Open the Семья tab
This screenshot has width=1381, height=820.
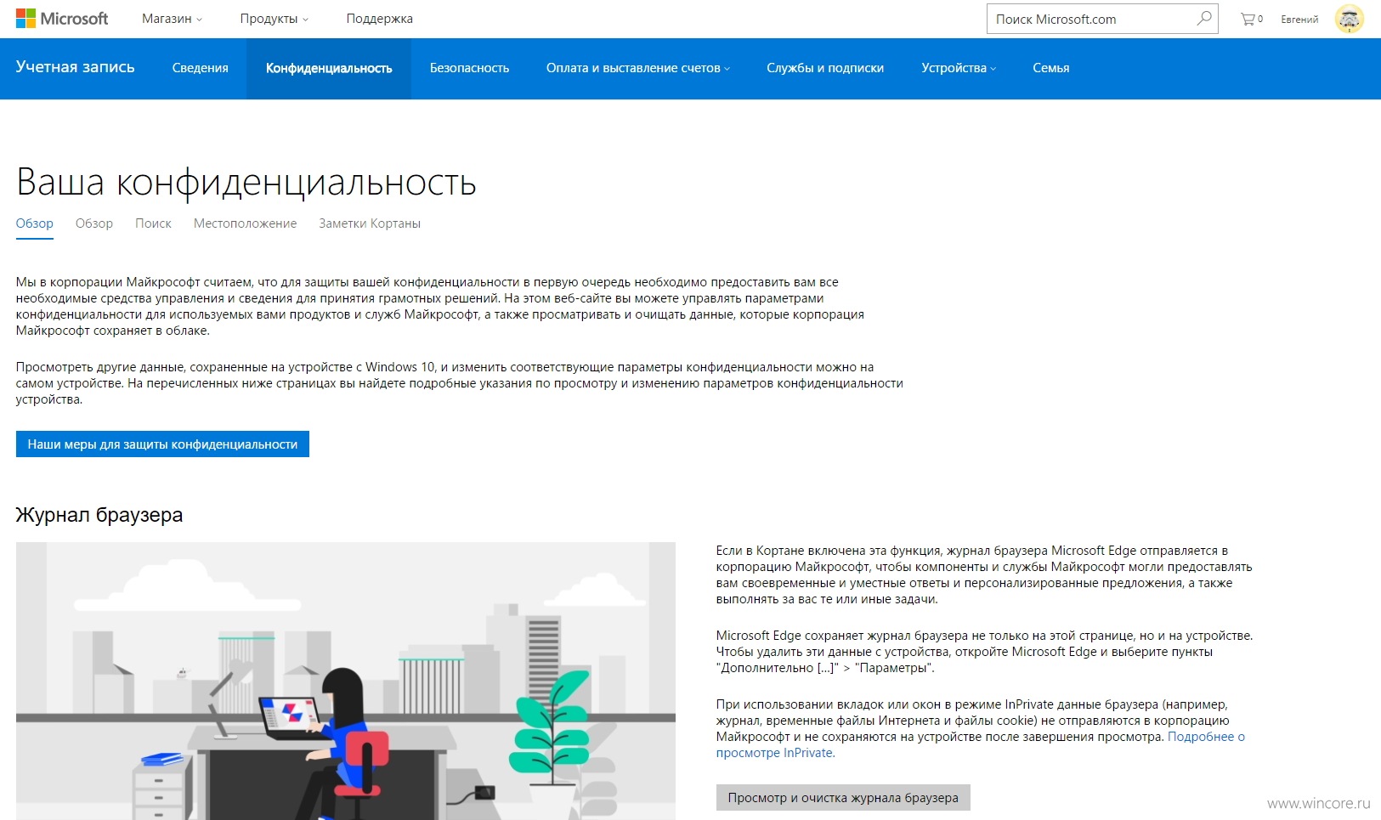[1050, 68]
